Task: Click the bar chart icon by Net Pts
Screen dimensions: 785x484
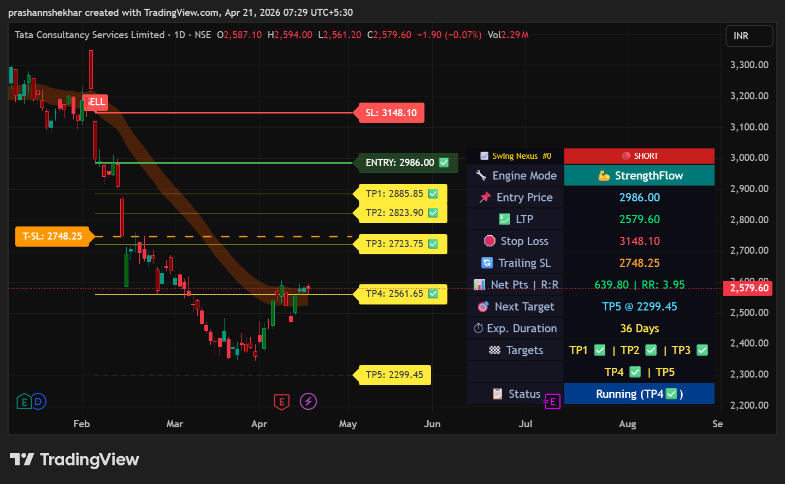Action: pyautogui.click(x=479, y=284)
